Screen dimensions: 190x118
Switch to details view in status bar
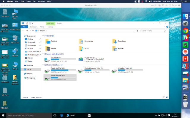pyautogui.click(x=164, y=97)
